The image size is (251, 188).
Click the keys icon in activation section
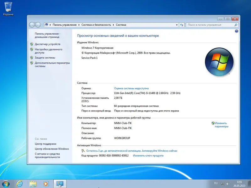coord(83,151)
